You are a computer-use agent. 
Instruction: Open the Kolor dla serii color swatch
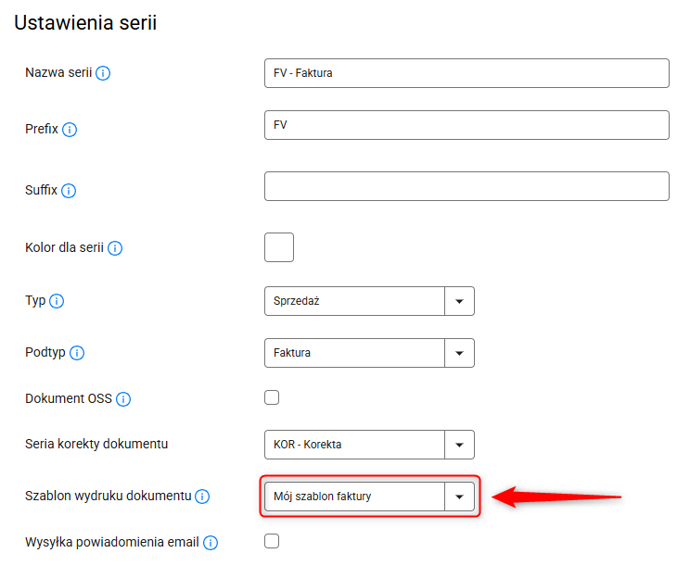279,247
